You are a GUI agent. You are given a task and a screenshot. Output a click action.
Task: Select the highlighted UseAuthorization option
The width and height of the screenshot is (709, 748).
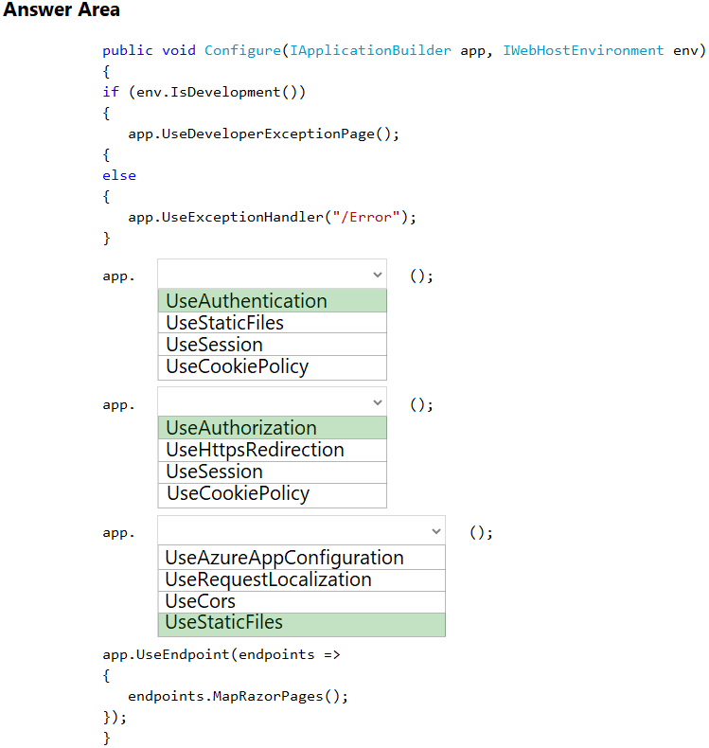(272, 428)
